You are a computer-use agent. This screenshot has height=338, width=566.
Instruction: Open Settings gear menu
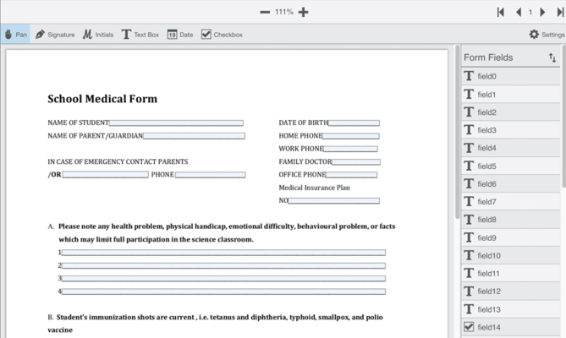point(547,35)
